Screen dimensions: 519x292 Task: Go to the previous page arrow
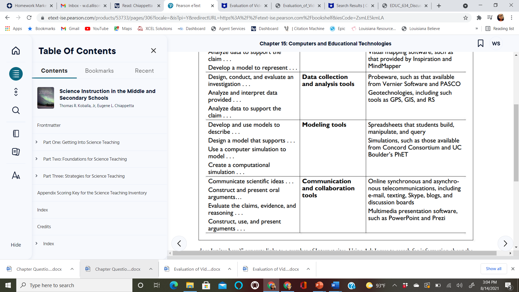pyautogui.click(x=179, y=244)
